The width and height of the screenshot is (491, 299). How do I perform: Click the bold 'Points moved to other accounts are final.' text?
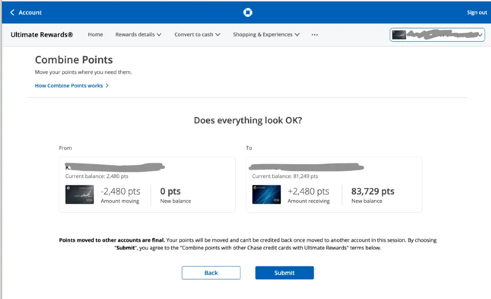click(x=112, y=240)
